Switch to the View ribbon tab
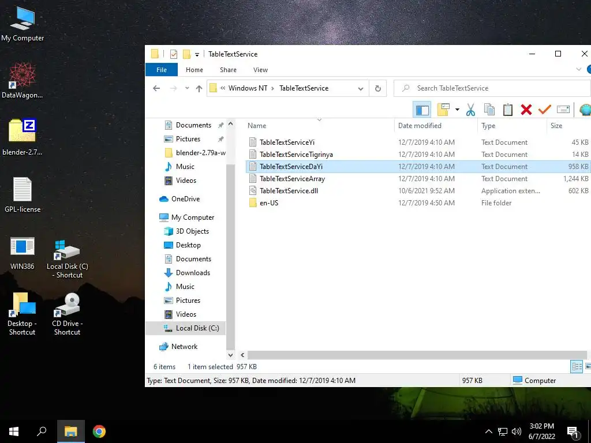 pyautogui.click(x=260, y=70)
